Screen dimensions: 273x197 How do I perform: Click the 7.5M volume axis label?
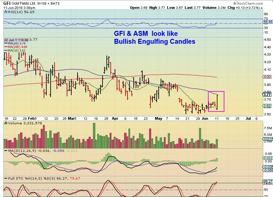(x=268, y=128)
